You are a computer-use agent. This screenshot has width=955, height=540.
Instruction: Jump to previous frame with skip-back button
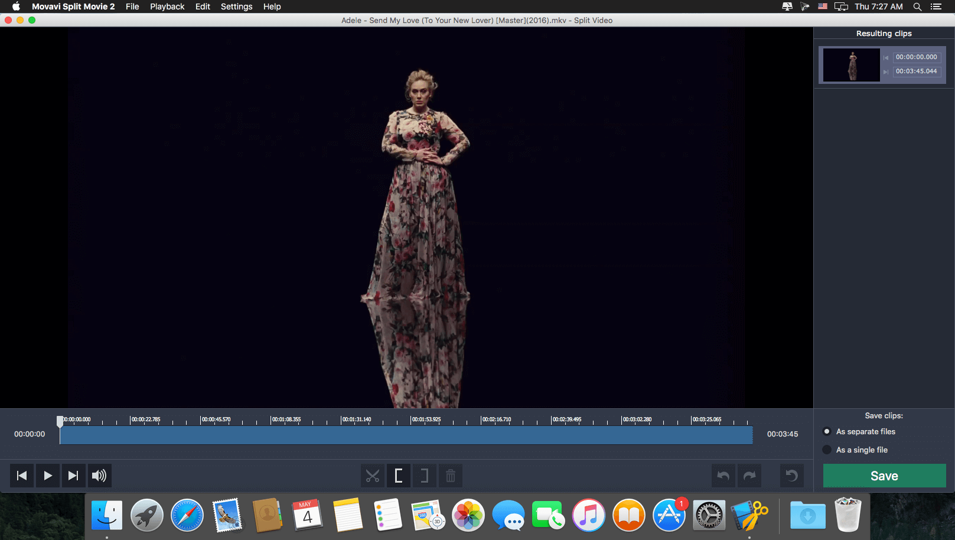click(22, 476)
